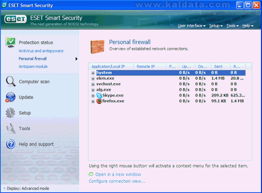Image resolution: width=262 pixels, height=193 pixels.
Task: Click the ESET logo in header
Action: 15,19
